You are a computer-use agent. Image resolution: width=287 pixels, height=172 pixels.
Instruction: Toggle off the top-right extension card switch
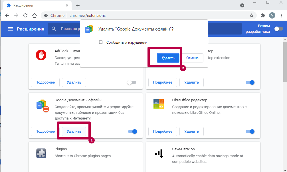pos(250,82)
